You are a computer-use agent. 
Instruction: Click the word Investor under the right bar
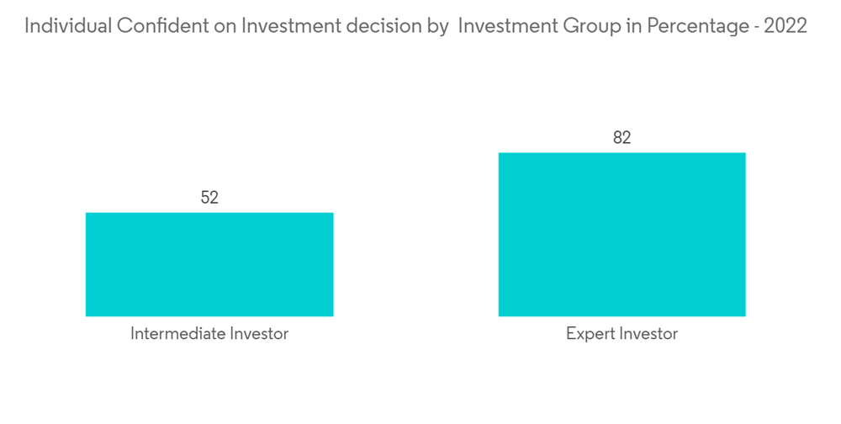648,334
